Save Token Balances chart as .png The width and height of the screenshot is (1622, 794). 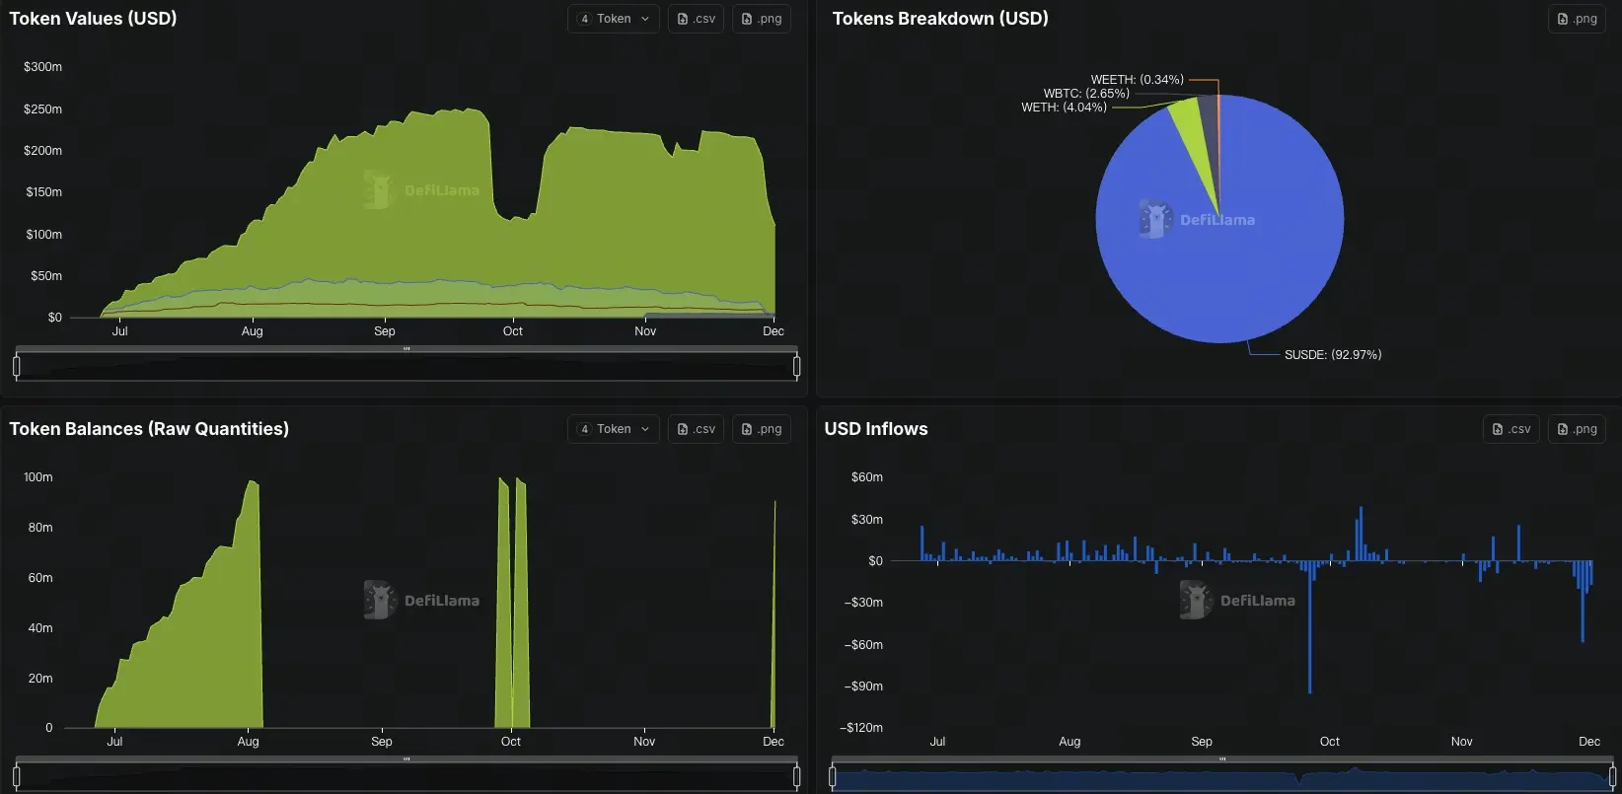(x=762, y=429)
